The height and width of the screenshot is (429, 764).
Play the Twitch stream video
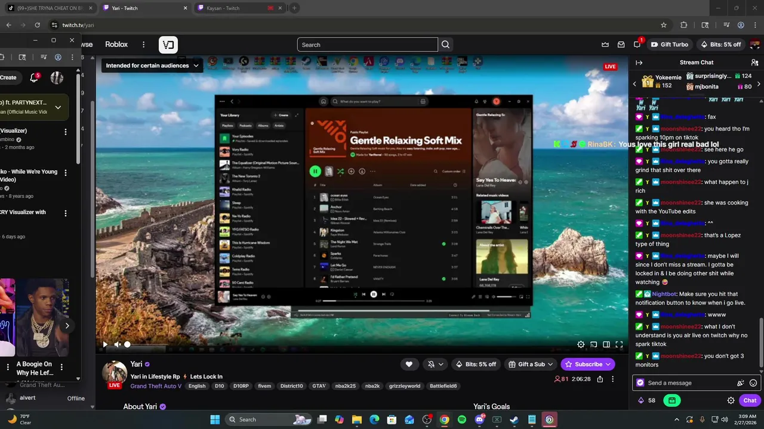[105, 344]
